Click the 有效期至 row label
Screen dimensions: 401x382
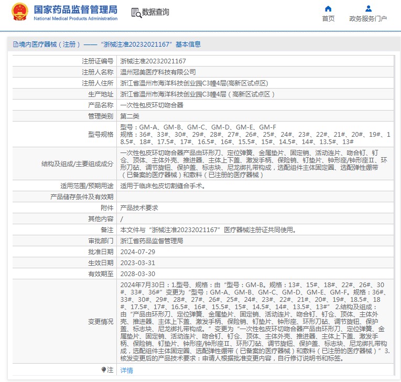[101, 274]
